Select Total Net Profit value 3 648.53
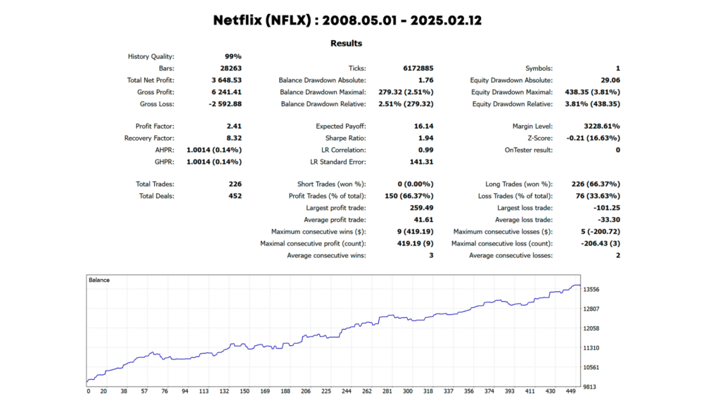Image resolution: width=720 pixels, height=405 pixels. (226, 80)
